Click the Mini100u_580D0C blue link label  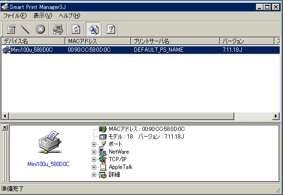pos(48,164)
